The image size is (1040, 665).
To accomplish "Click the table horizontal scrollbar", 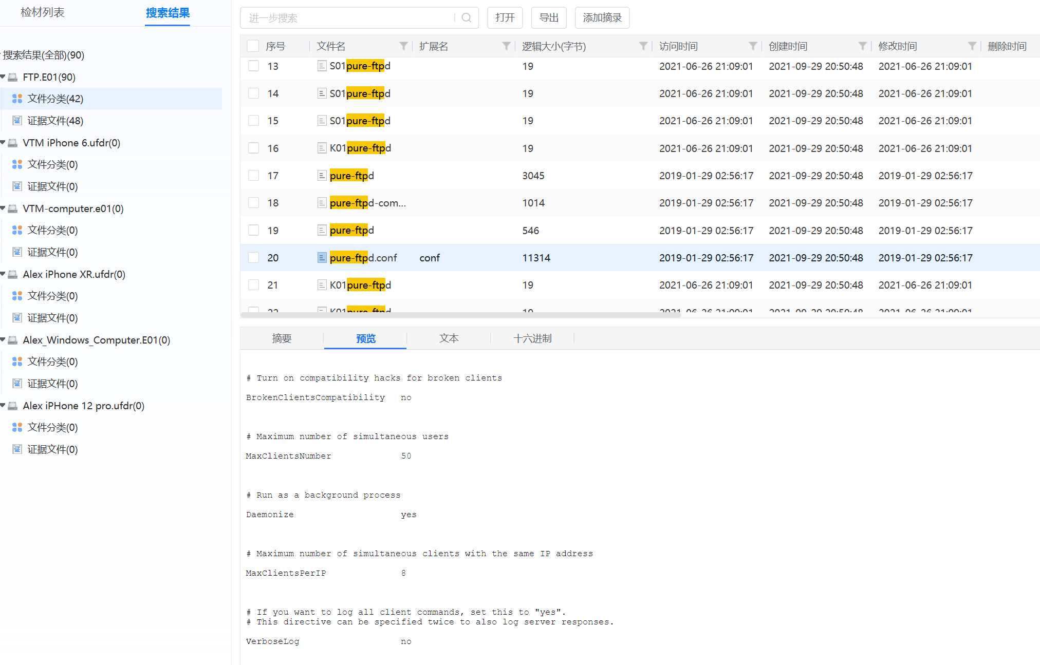I will pos(460,315).
